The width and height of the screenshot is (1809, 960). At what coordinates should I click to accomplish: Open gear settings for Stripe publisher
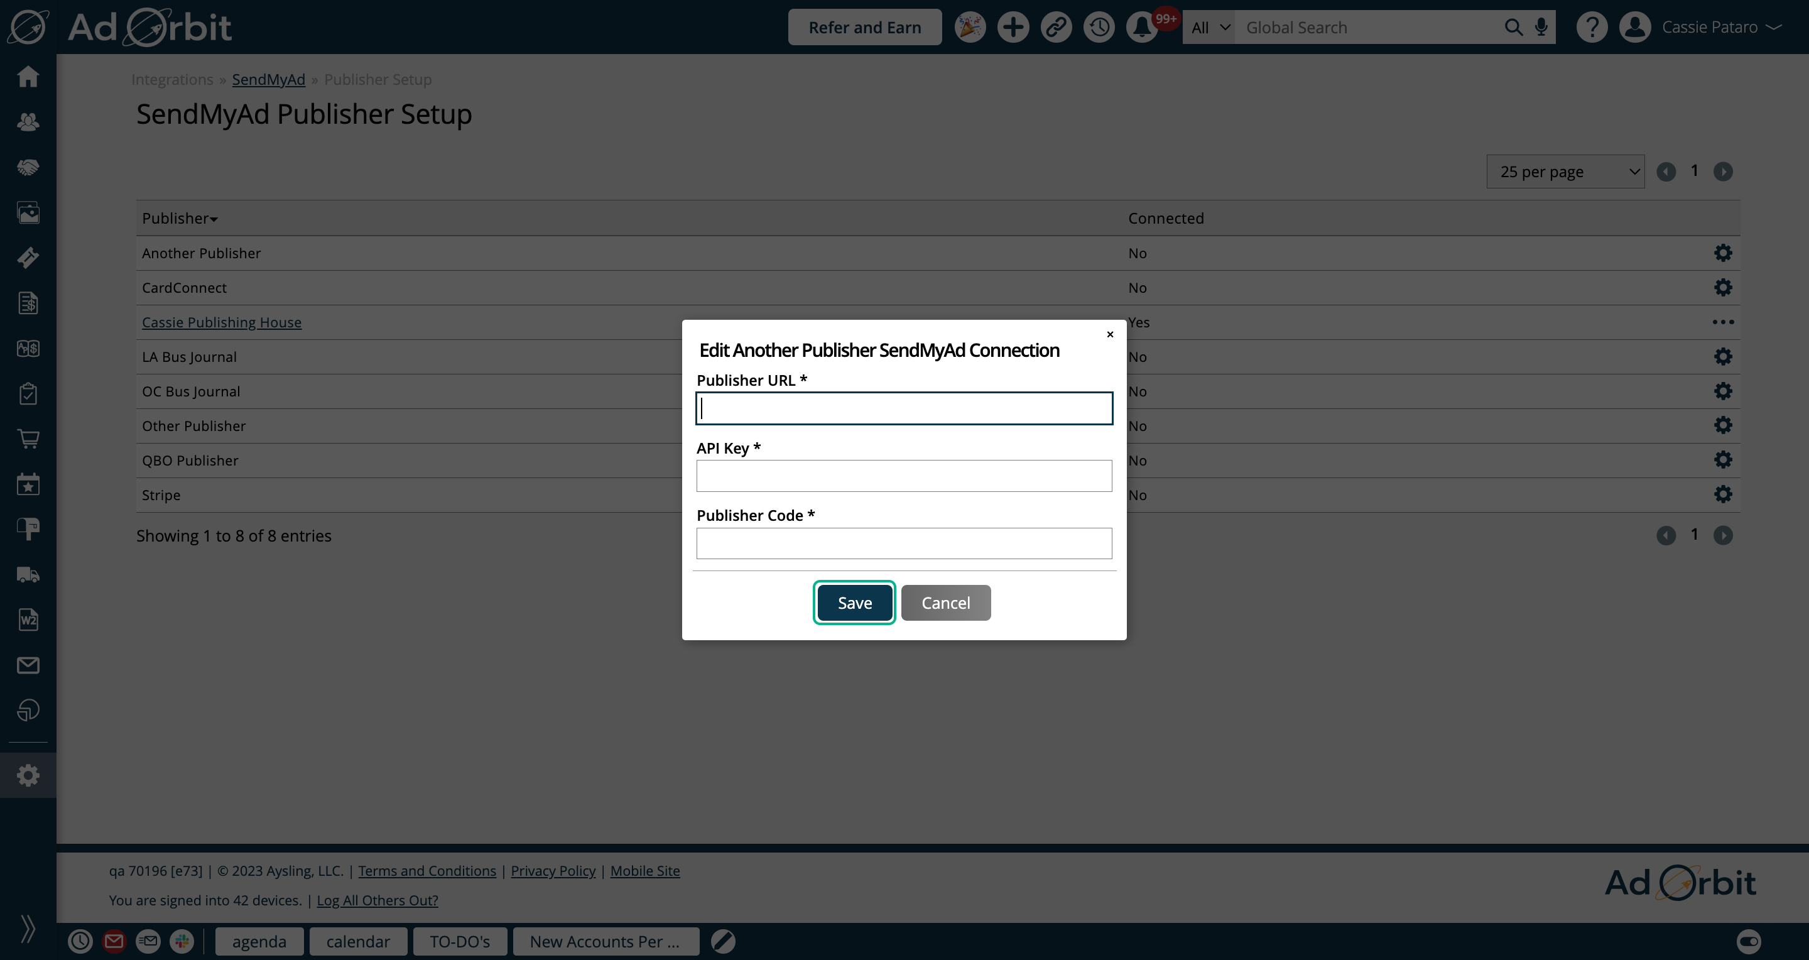(x=1722, y=494)
